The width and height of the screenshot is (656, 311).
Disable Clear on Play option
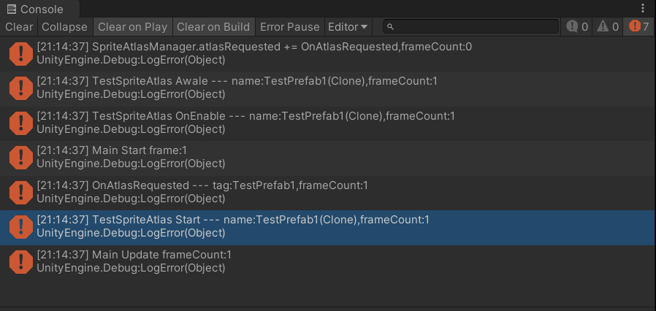[x=132, y=26]
